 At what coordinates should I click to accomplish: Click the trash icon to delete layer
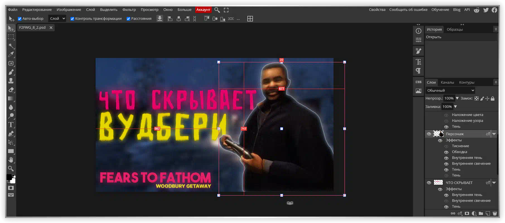tap(495, 214)
